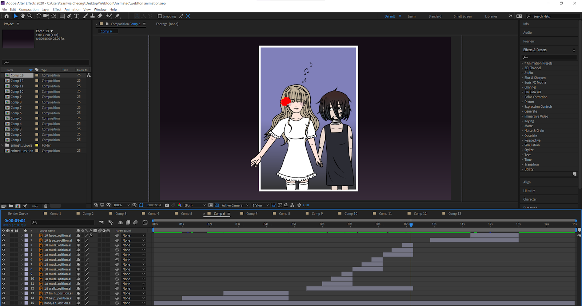Select the Unified Camera tool
Screen dimensions: 582x306
[46, 16]
